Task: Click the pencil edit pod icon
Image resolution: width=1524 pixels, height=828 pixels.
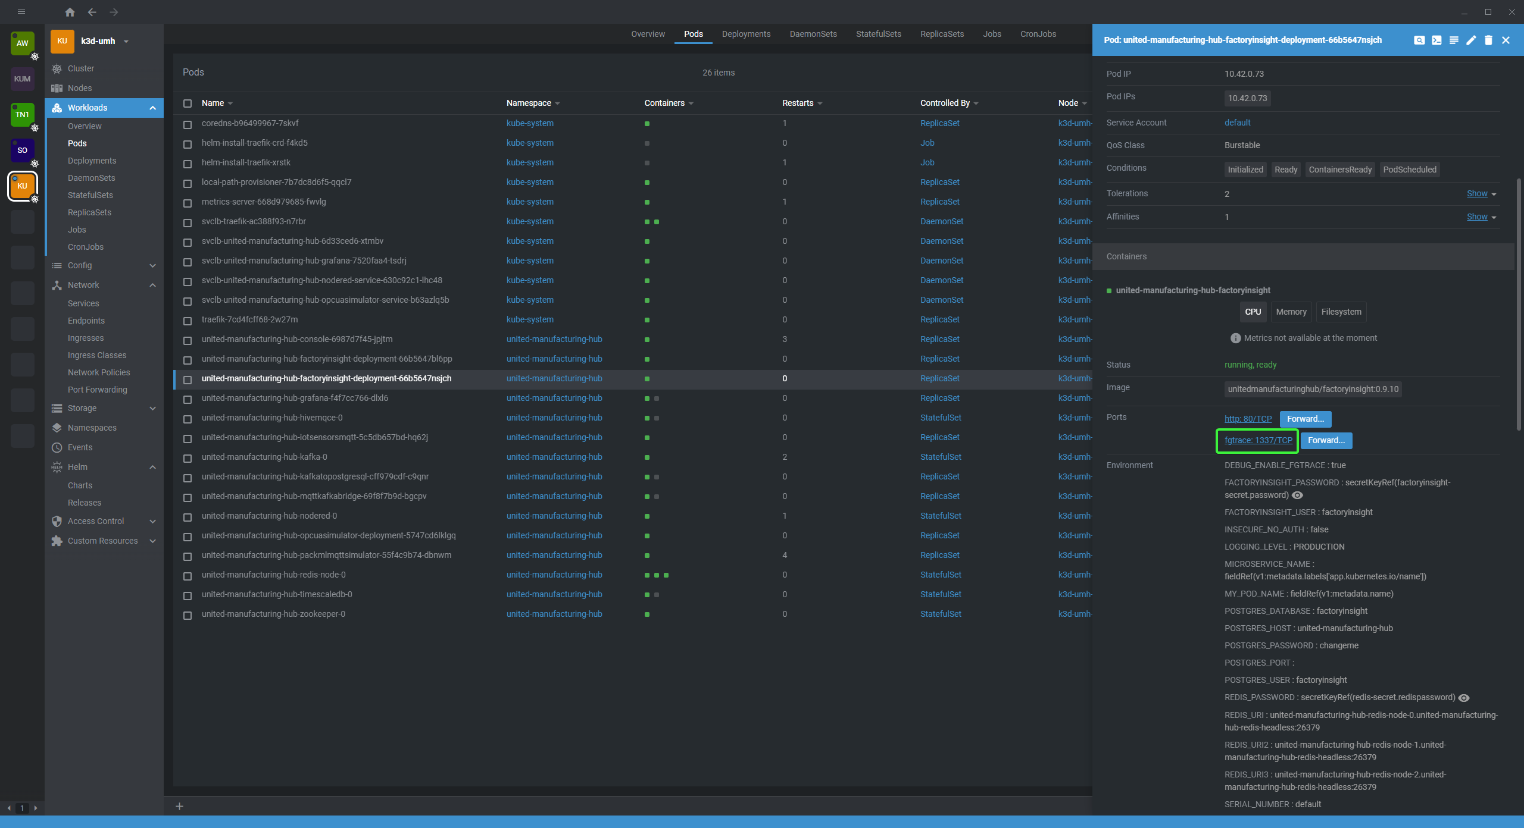Action: point(1471,40)
